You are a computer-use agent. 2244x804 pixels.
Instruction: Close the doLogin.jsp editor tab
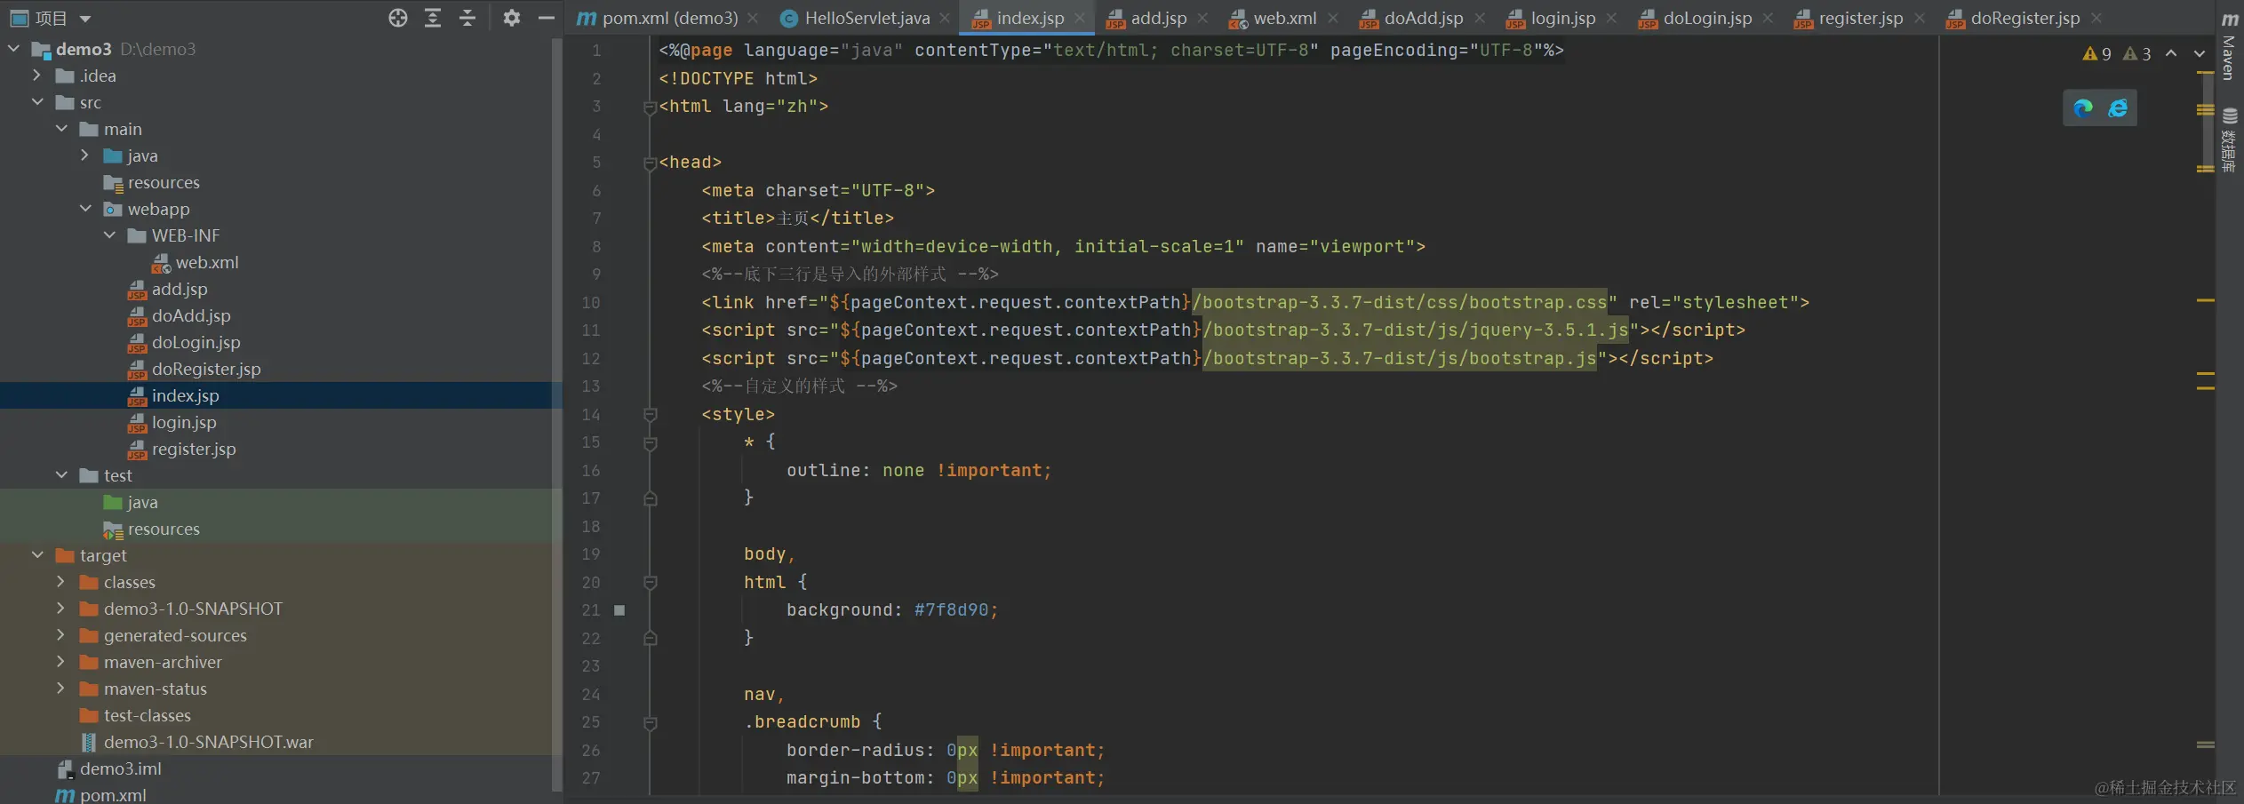[1769, 18]
